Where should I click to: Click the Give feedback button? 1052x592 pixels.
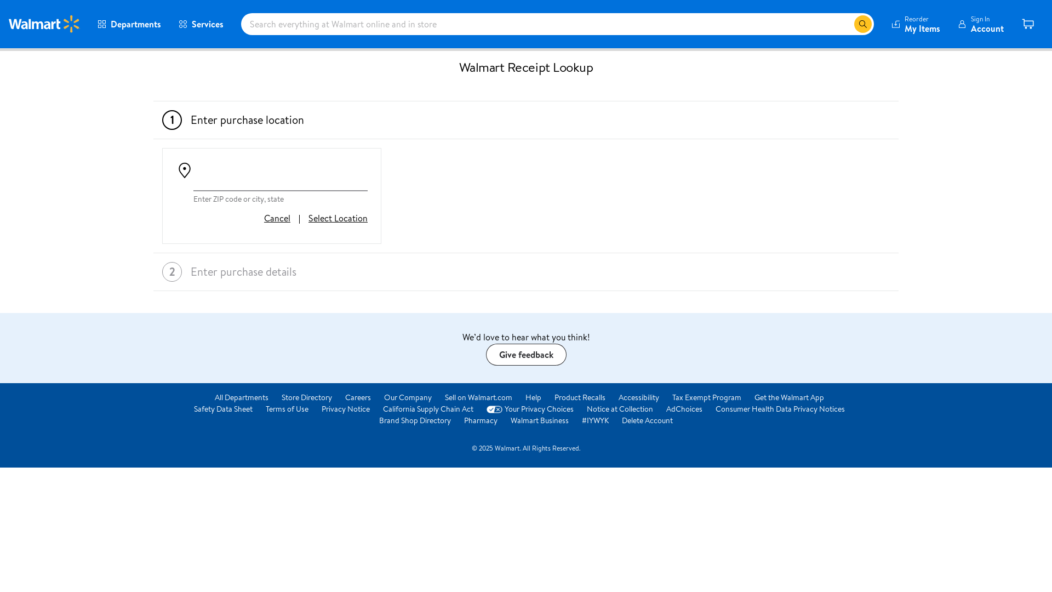pos(526,355)
